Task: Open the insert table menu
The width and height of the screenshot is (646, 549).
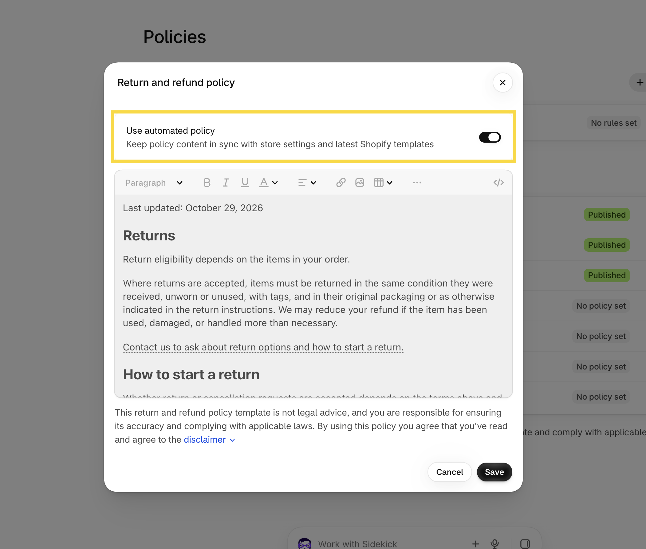Action: pos(379,183)
